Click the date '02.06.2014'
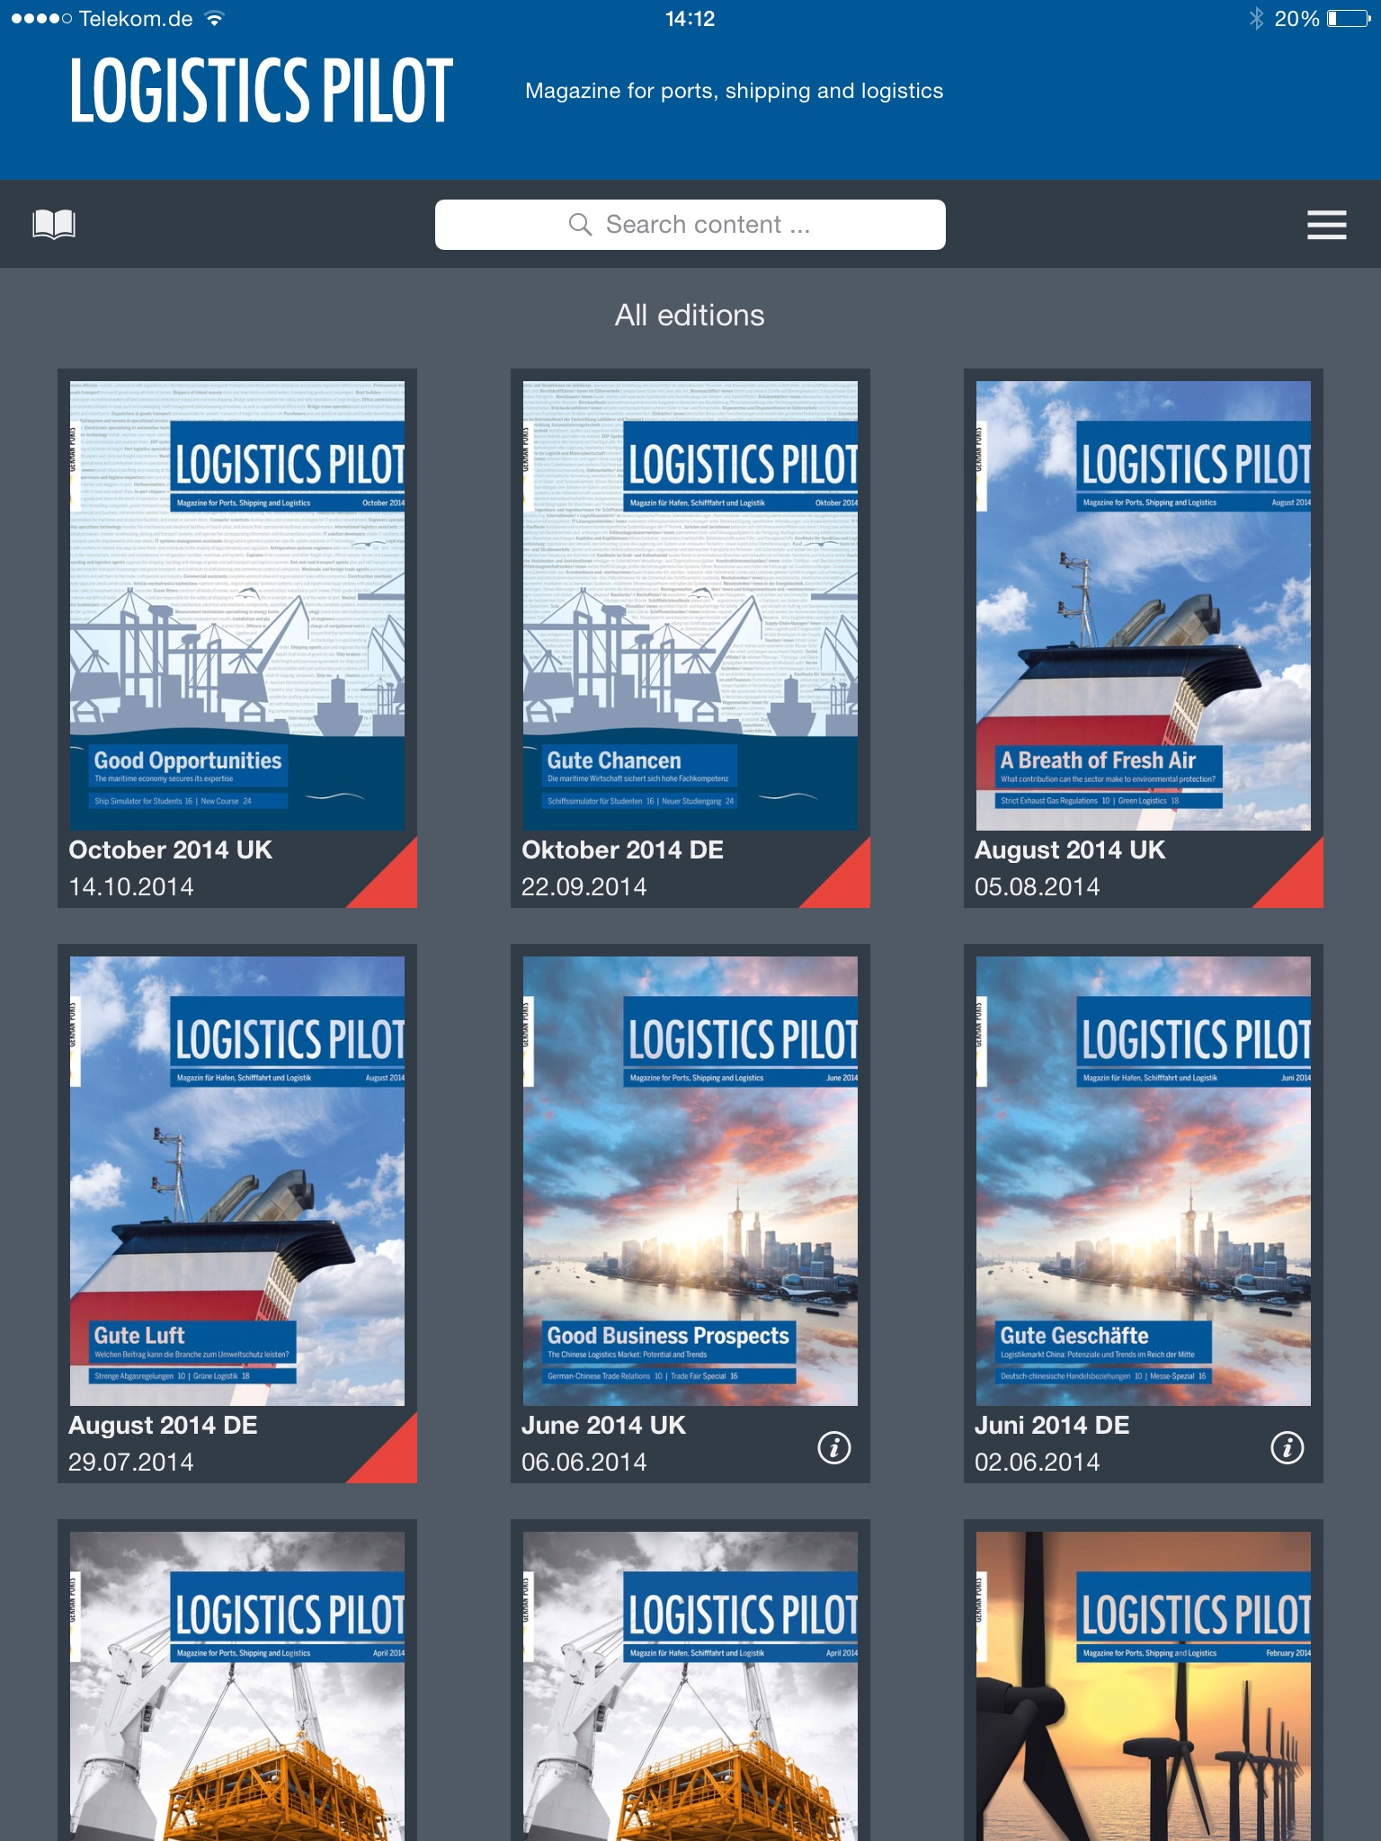 coord(1038,1463)
